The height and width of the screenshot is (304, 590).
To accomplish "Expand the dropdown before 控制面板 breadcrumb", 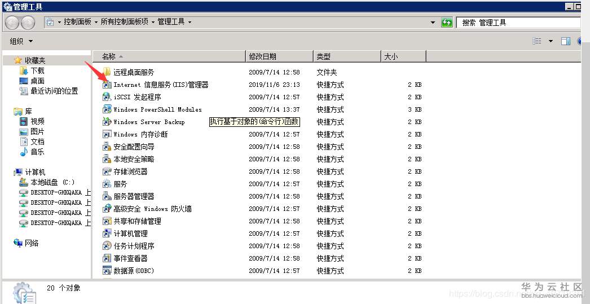I will click(x=59, y=22).
